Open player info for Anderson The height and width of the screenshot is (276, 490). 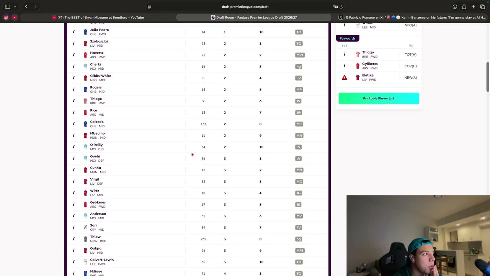(x=73, y=216)
